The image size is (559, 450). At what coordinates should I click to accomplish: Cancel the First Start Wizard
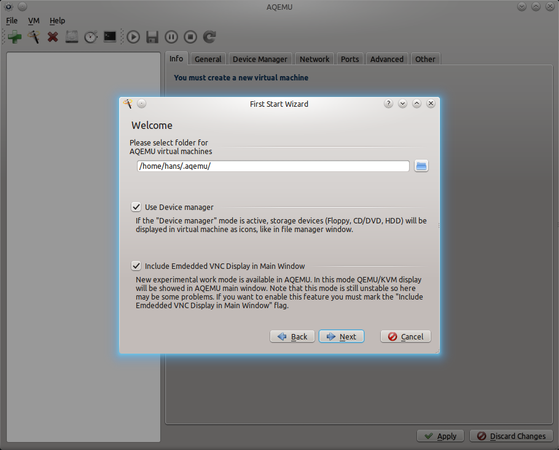405,336
